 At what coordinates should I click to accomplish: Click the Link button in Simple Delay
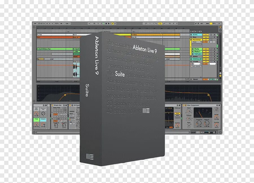(65, 108)
